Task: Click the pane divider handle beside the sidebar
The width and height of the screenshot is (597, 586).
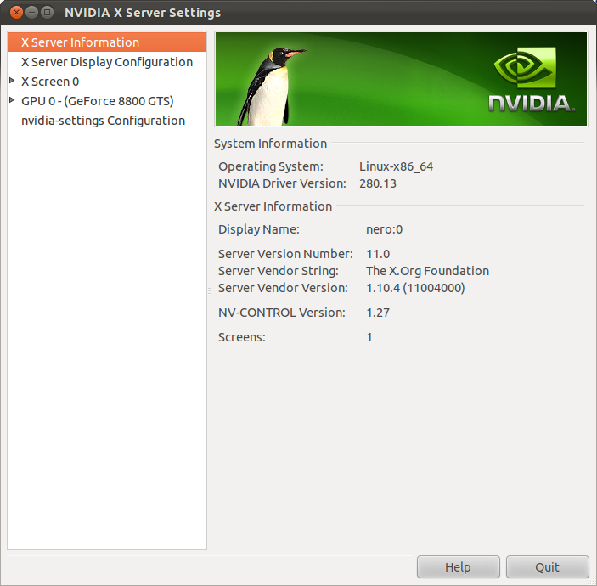Action: click(210, 290)
